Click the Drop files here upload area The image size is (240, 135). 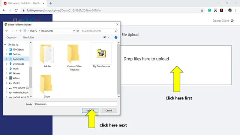[176, 65]
